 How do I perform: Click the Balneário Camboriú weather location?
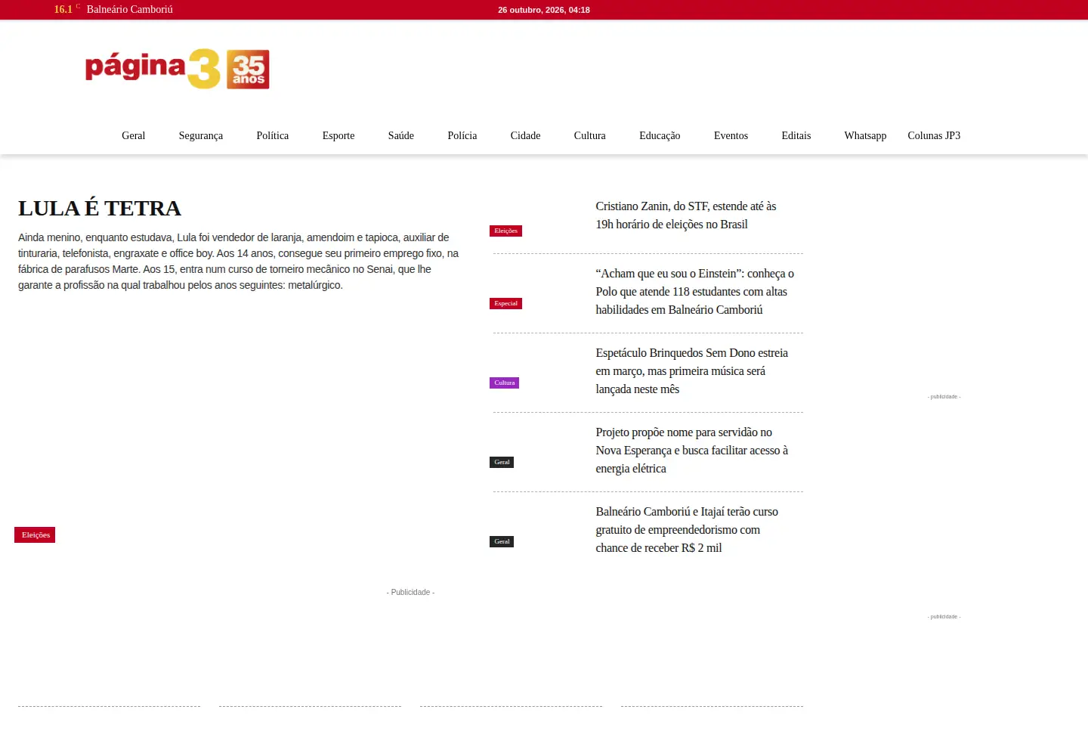(x=130, y=10)
